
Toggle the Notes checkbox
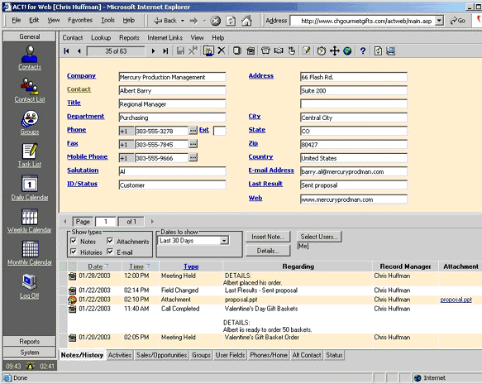coord(74,241)
